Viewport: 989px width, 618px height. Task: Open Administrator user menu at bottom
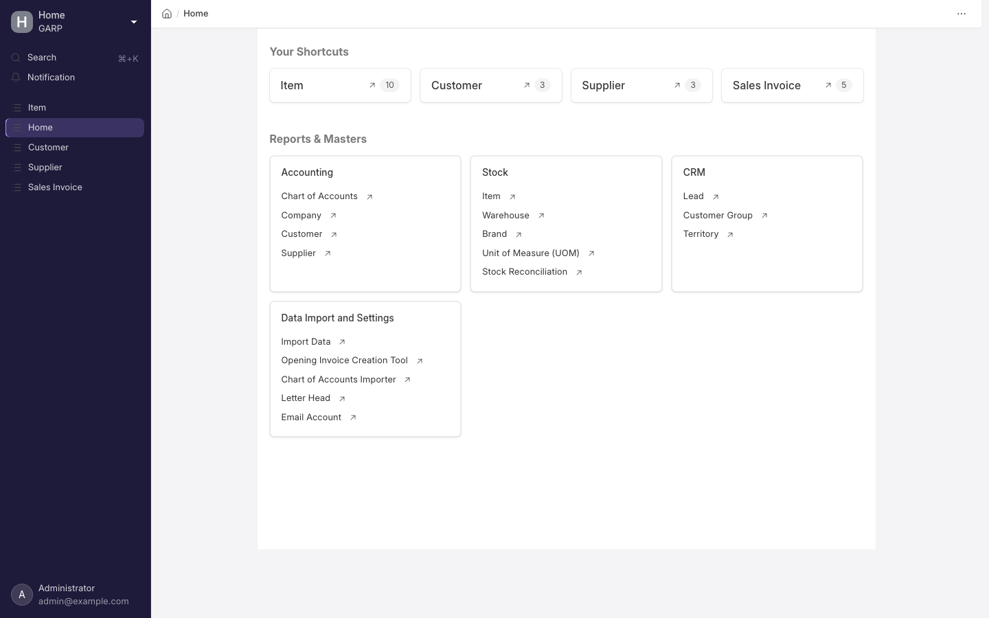point(76,595)
